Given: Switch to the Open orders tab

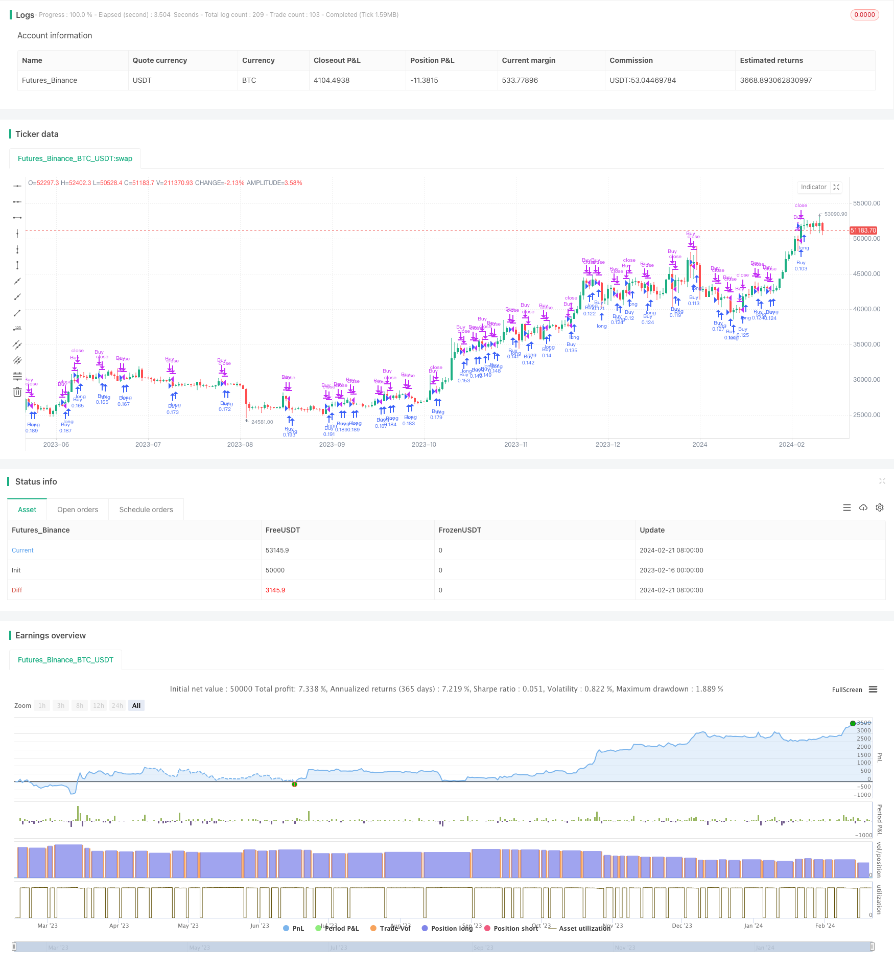Looking at the screenshot, I should click(x=78, y=510).
